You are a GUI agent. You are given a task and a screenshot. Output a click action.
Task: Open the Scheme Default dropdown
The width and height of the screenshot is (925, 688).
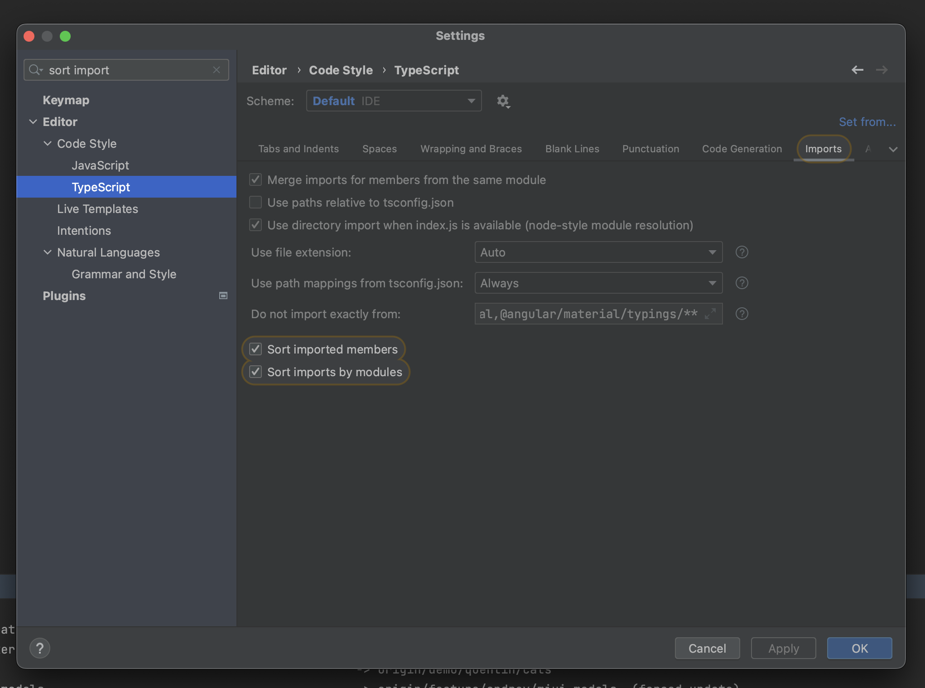pyautogui.click(x=393, y=101)
